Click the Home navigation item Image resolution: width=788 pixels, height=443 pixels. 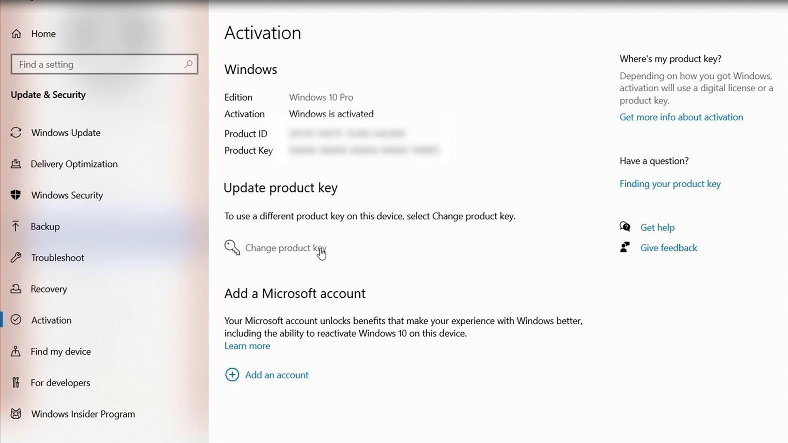[44, 33]
